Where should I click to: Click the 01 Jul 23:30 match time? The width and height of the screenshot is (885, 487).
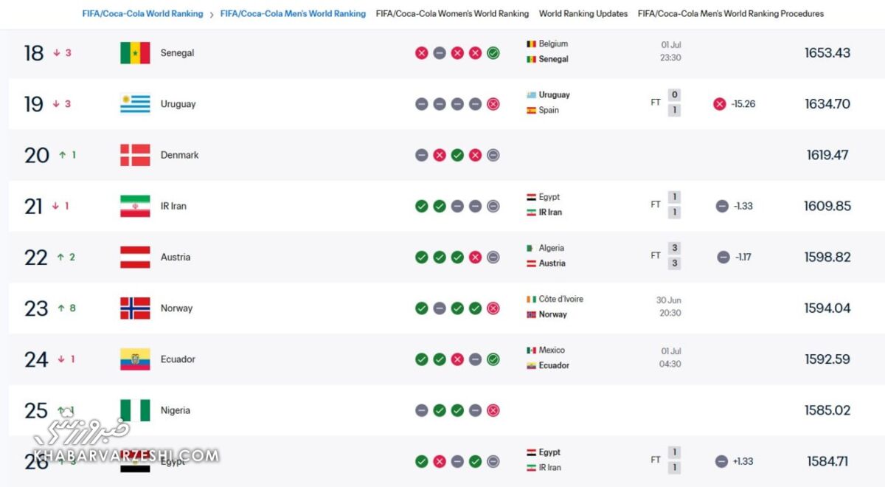[671, 52]
